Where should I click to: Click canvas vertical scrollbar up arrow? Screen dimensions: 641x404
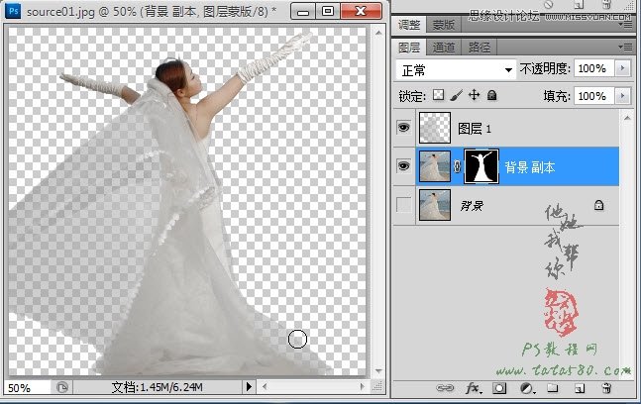click(x=378, y=33)
